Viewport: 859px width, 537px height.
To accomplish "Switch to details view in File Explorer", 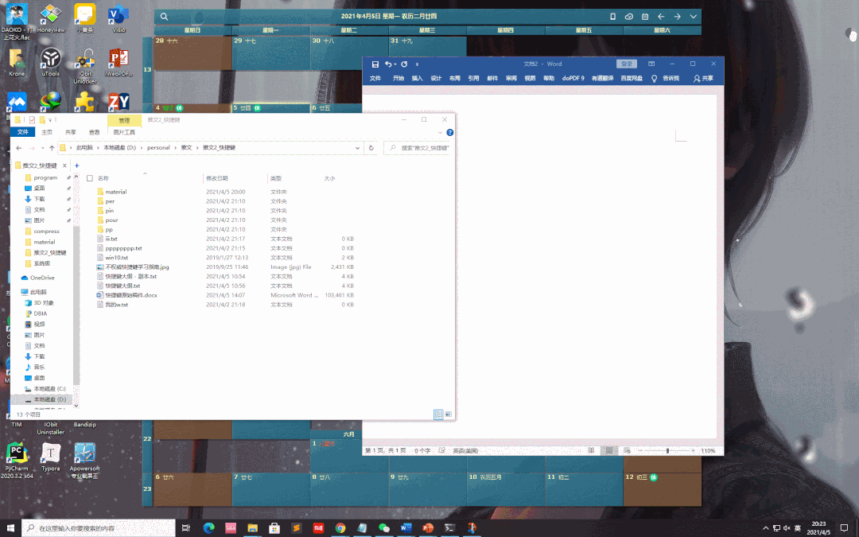I will (x=438, y=414).
